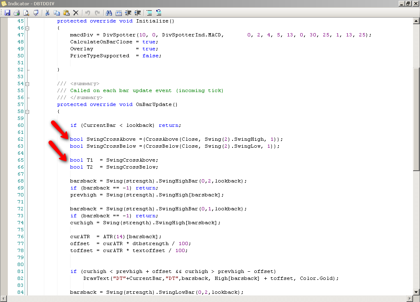Click the Copy icon
Viewport: 420px width, 302px height.
tap(57, 13)
